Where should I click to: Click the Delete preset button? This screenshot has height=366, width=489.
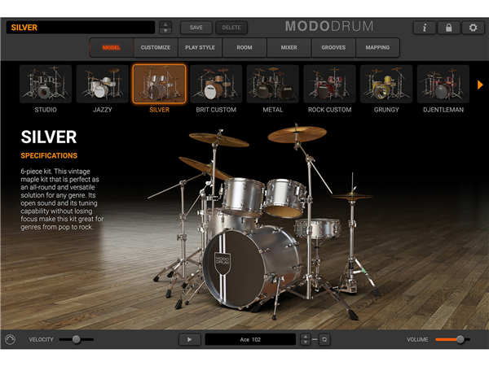[231, 28]
